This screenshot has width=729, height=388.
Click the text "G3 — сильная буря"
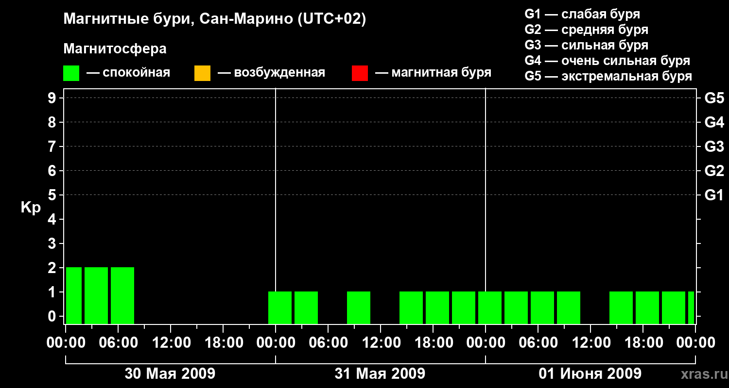coord(587,45)
